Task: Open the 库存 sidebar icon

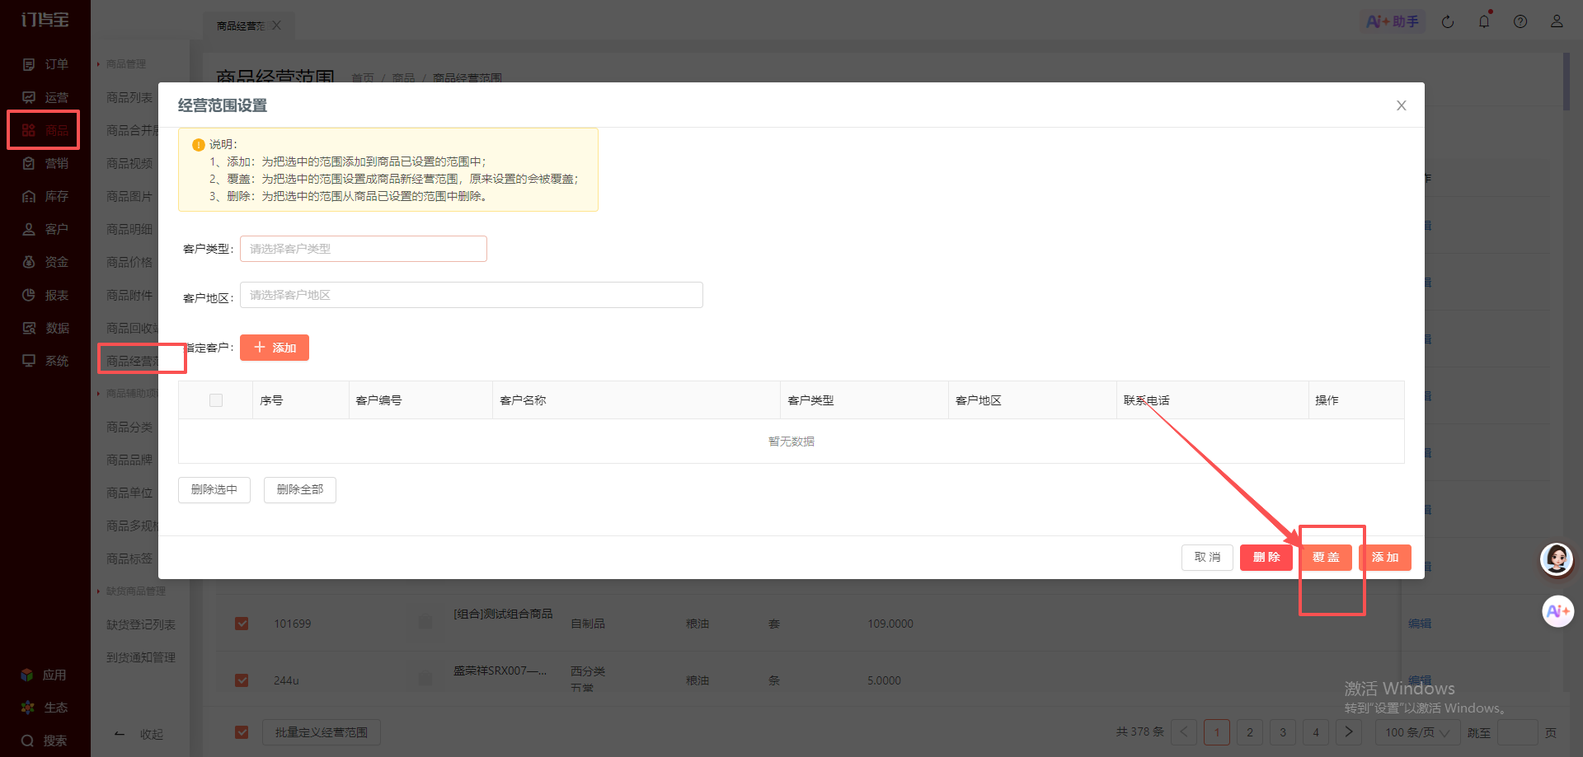Action: point(29,196)
